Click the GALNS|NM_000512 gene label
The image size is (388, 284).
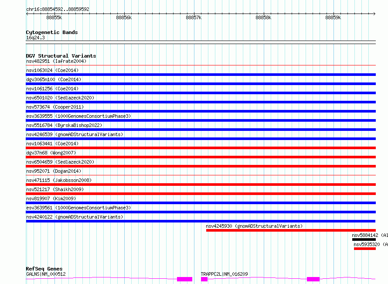tap(46, 274)
